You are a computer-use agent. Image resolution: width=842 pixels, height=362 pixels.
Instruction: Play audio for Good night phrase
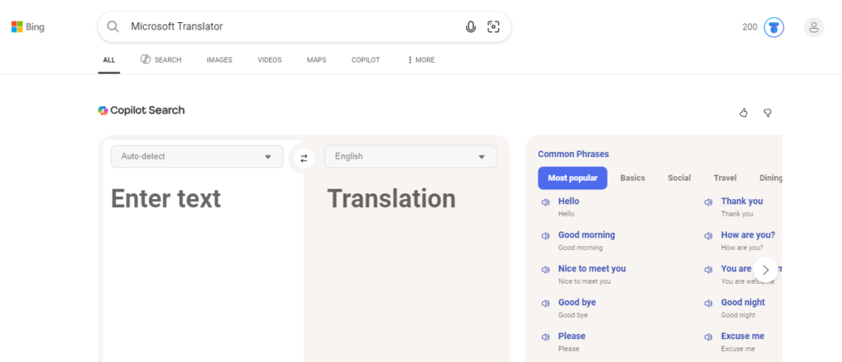point(708,304)
